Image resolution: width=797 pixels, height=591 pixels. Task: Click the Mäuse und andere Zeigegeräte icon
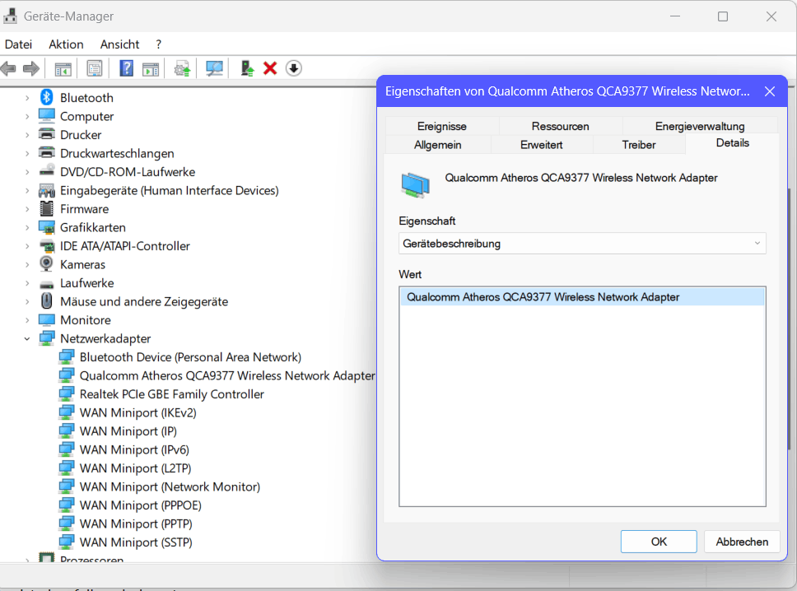click(47, 300)
